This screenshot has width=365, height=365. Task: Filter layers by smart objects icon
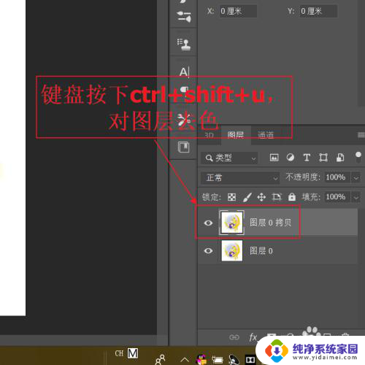click(340, 158)
